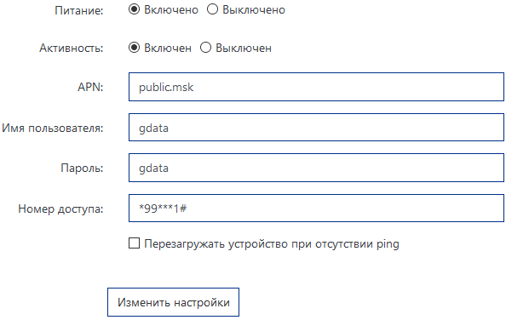Image resolution: width=506 pixels, height=320 pixels.
Task: Focus the Имя пользователя input field
Action: point(316,128)
